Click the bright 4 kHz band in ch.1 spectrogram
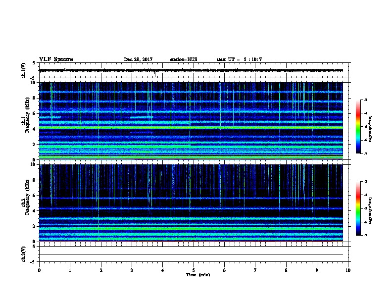392x303 pixels. pyautogui.click(x=191, y=128)
